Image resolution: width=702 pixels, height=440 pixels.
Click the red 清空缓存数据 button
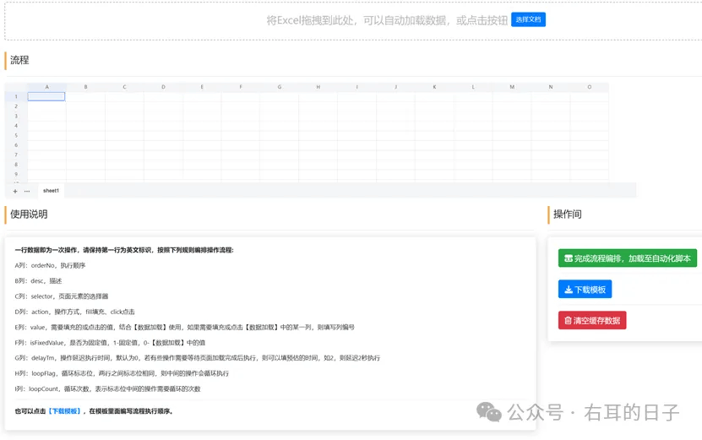pos(592,320)
